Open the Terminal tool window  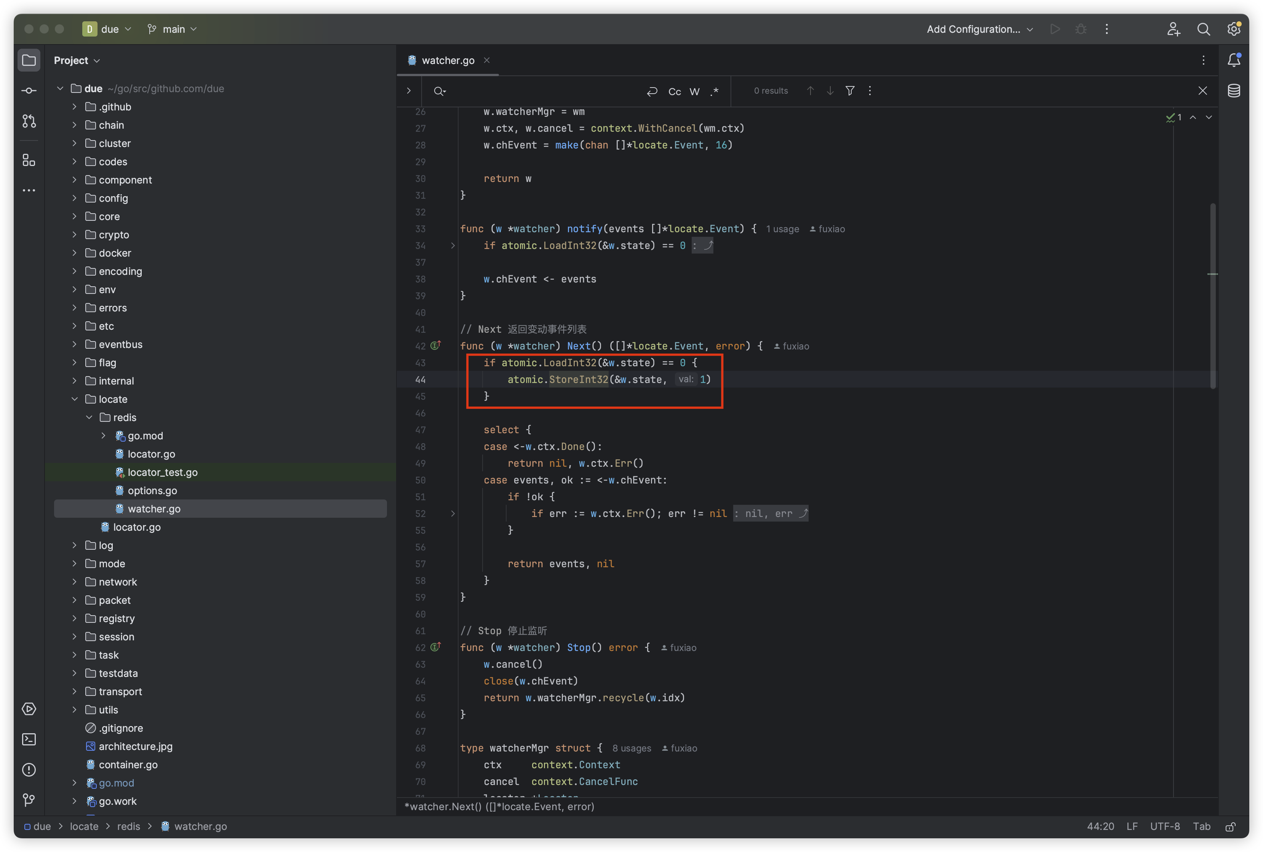coord(28,739)
